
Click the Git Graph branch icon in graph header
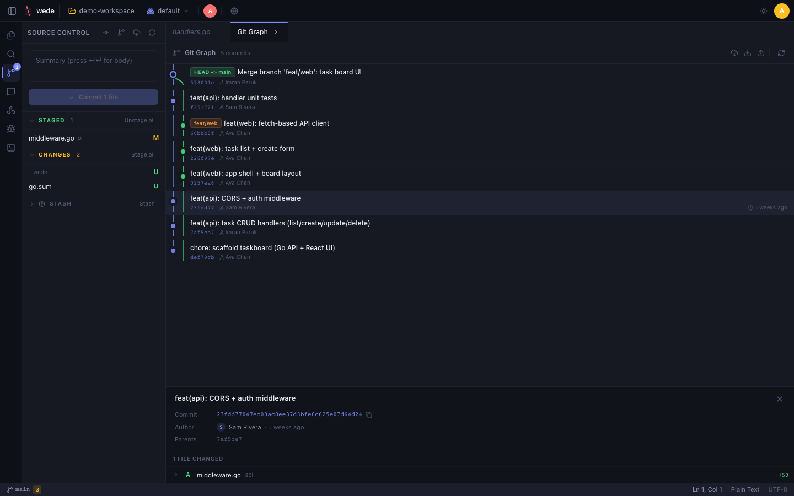point(176,53)
